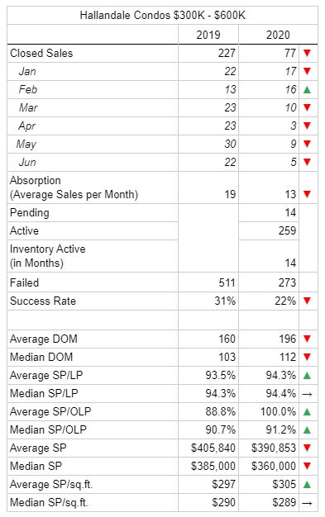Click the red down arrow in Apr row
Screen dimensions: 325x517
tap(307, 126)
